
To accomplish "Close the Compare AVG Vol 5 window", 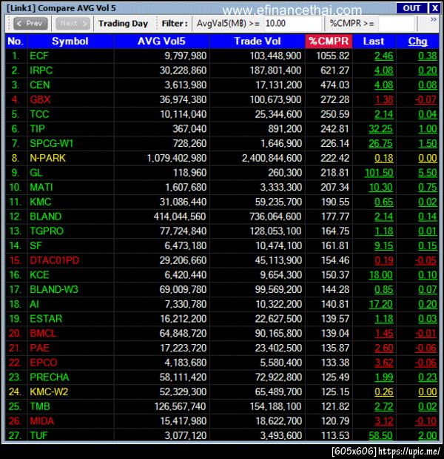I will click(x=435, y=8).
